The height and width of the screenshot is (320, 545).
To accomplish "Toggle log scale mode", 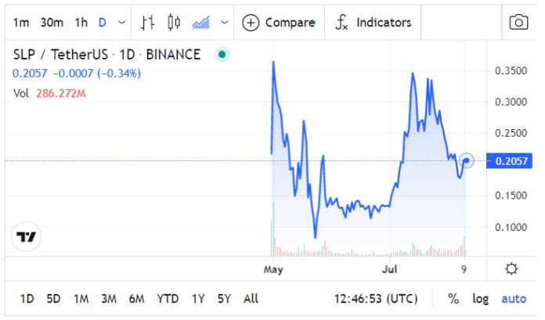I will (480, 298).
